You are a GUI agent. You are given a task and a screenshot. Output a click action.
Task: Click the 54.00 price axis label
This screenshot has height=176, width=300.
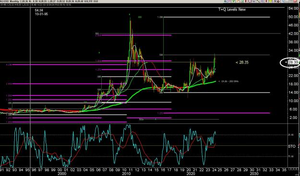click(293, 9)
